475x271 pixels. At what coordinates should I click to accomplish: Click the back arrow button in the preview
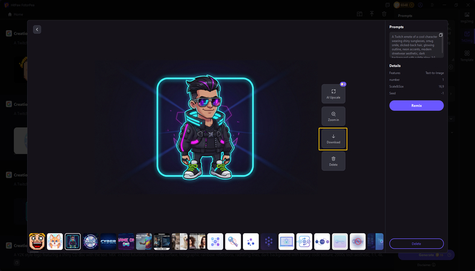click(37, 30)
